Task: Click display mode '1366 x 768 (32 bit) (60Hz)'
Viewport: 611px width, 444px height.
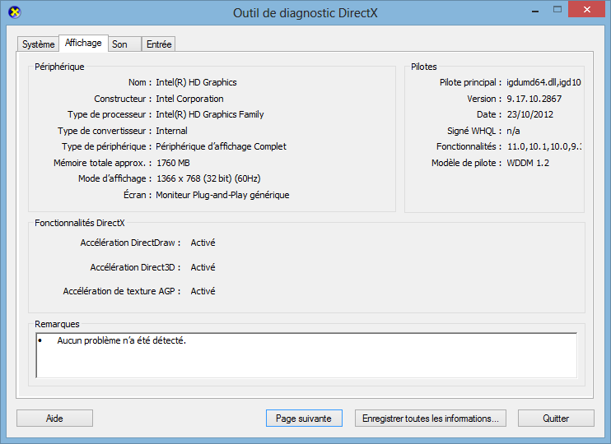Action: coord(208,178)
